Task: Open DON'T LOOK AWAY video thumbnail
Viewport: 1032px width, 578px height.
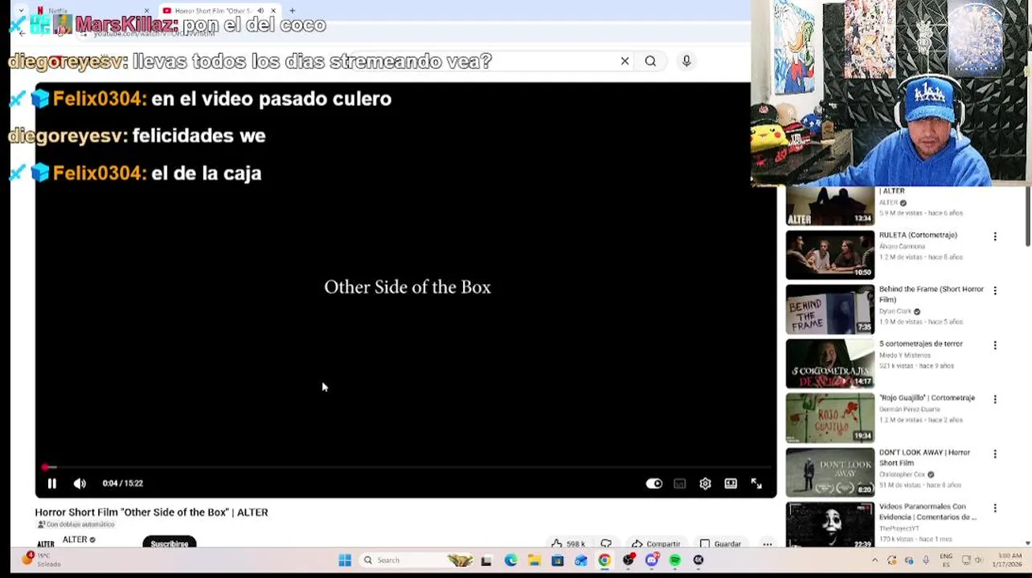Action: (830, 472)
